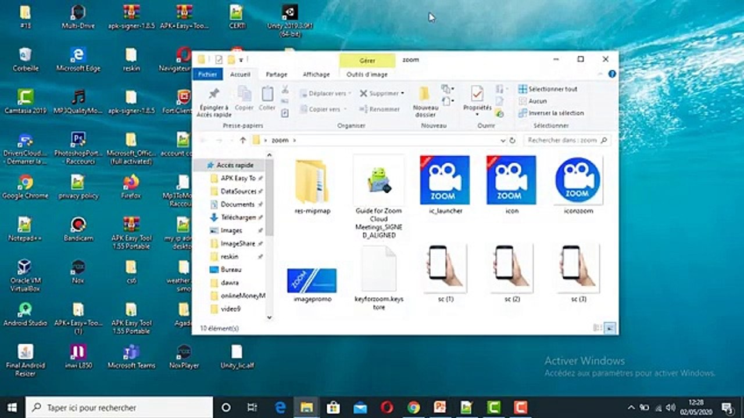Click the Sélectionner tout option
Viewport: 744px width, 418px height.
[548, 89]
